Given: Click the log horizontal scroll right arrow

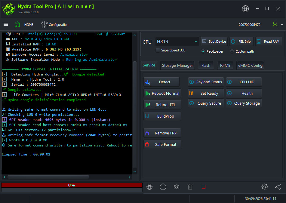Looking at the screenshot, I should [x=130, y=177].
